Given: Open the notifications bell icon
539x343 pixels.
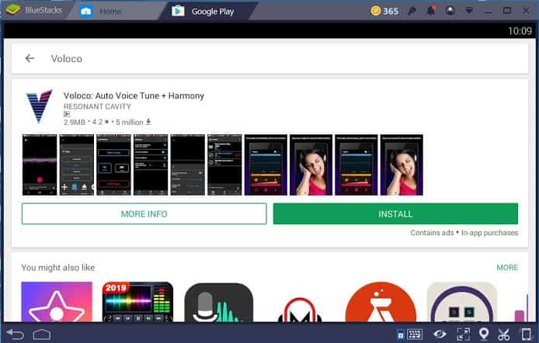Looking at the screenshot, I should (x=431, y=11).
